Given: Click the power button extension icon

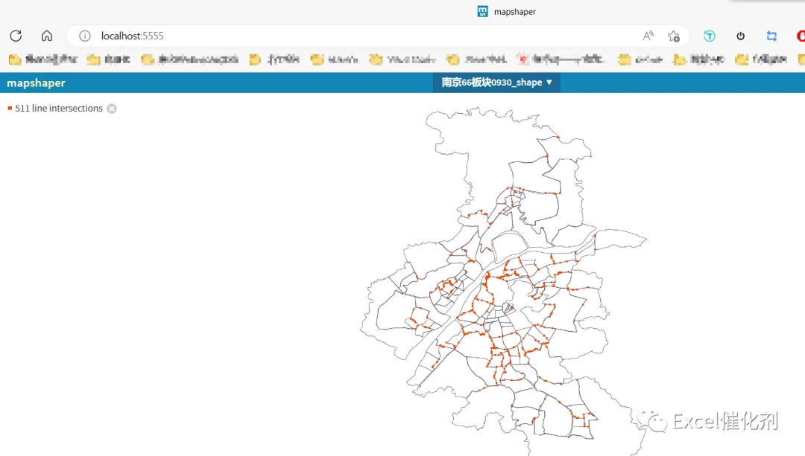Looking at the screenshot, I should coord(740,36).
